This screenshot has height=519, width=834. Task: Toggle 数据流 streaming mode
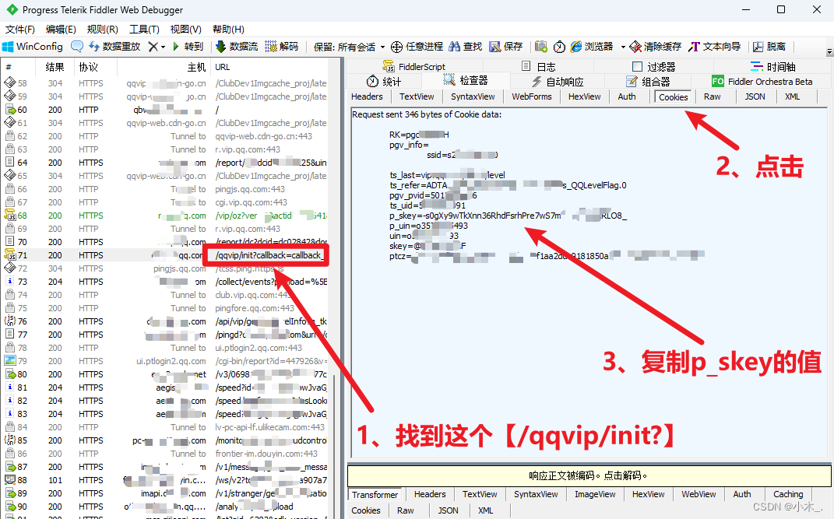click(236, 47)
